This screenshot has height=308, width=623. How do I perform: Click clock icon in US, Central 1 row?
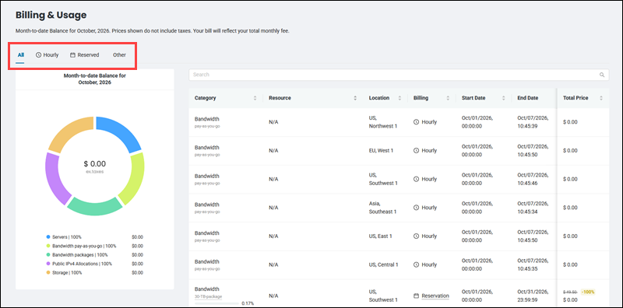[416, 264]
